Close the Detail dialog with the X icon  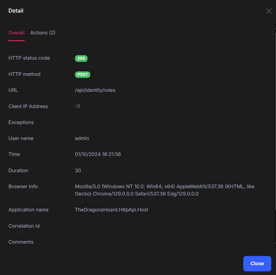click(269, 11)
